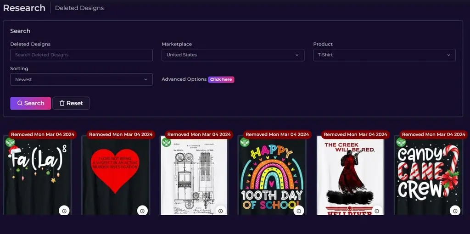Click the Research page heading
Screen dimensions: 470x234
pyautogui.click(x=24, y=8)
